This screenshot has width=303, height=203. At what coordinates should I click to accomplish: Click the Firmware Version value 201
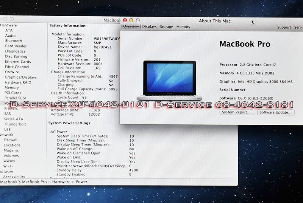[x=97, y=60]
